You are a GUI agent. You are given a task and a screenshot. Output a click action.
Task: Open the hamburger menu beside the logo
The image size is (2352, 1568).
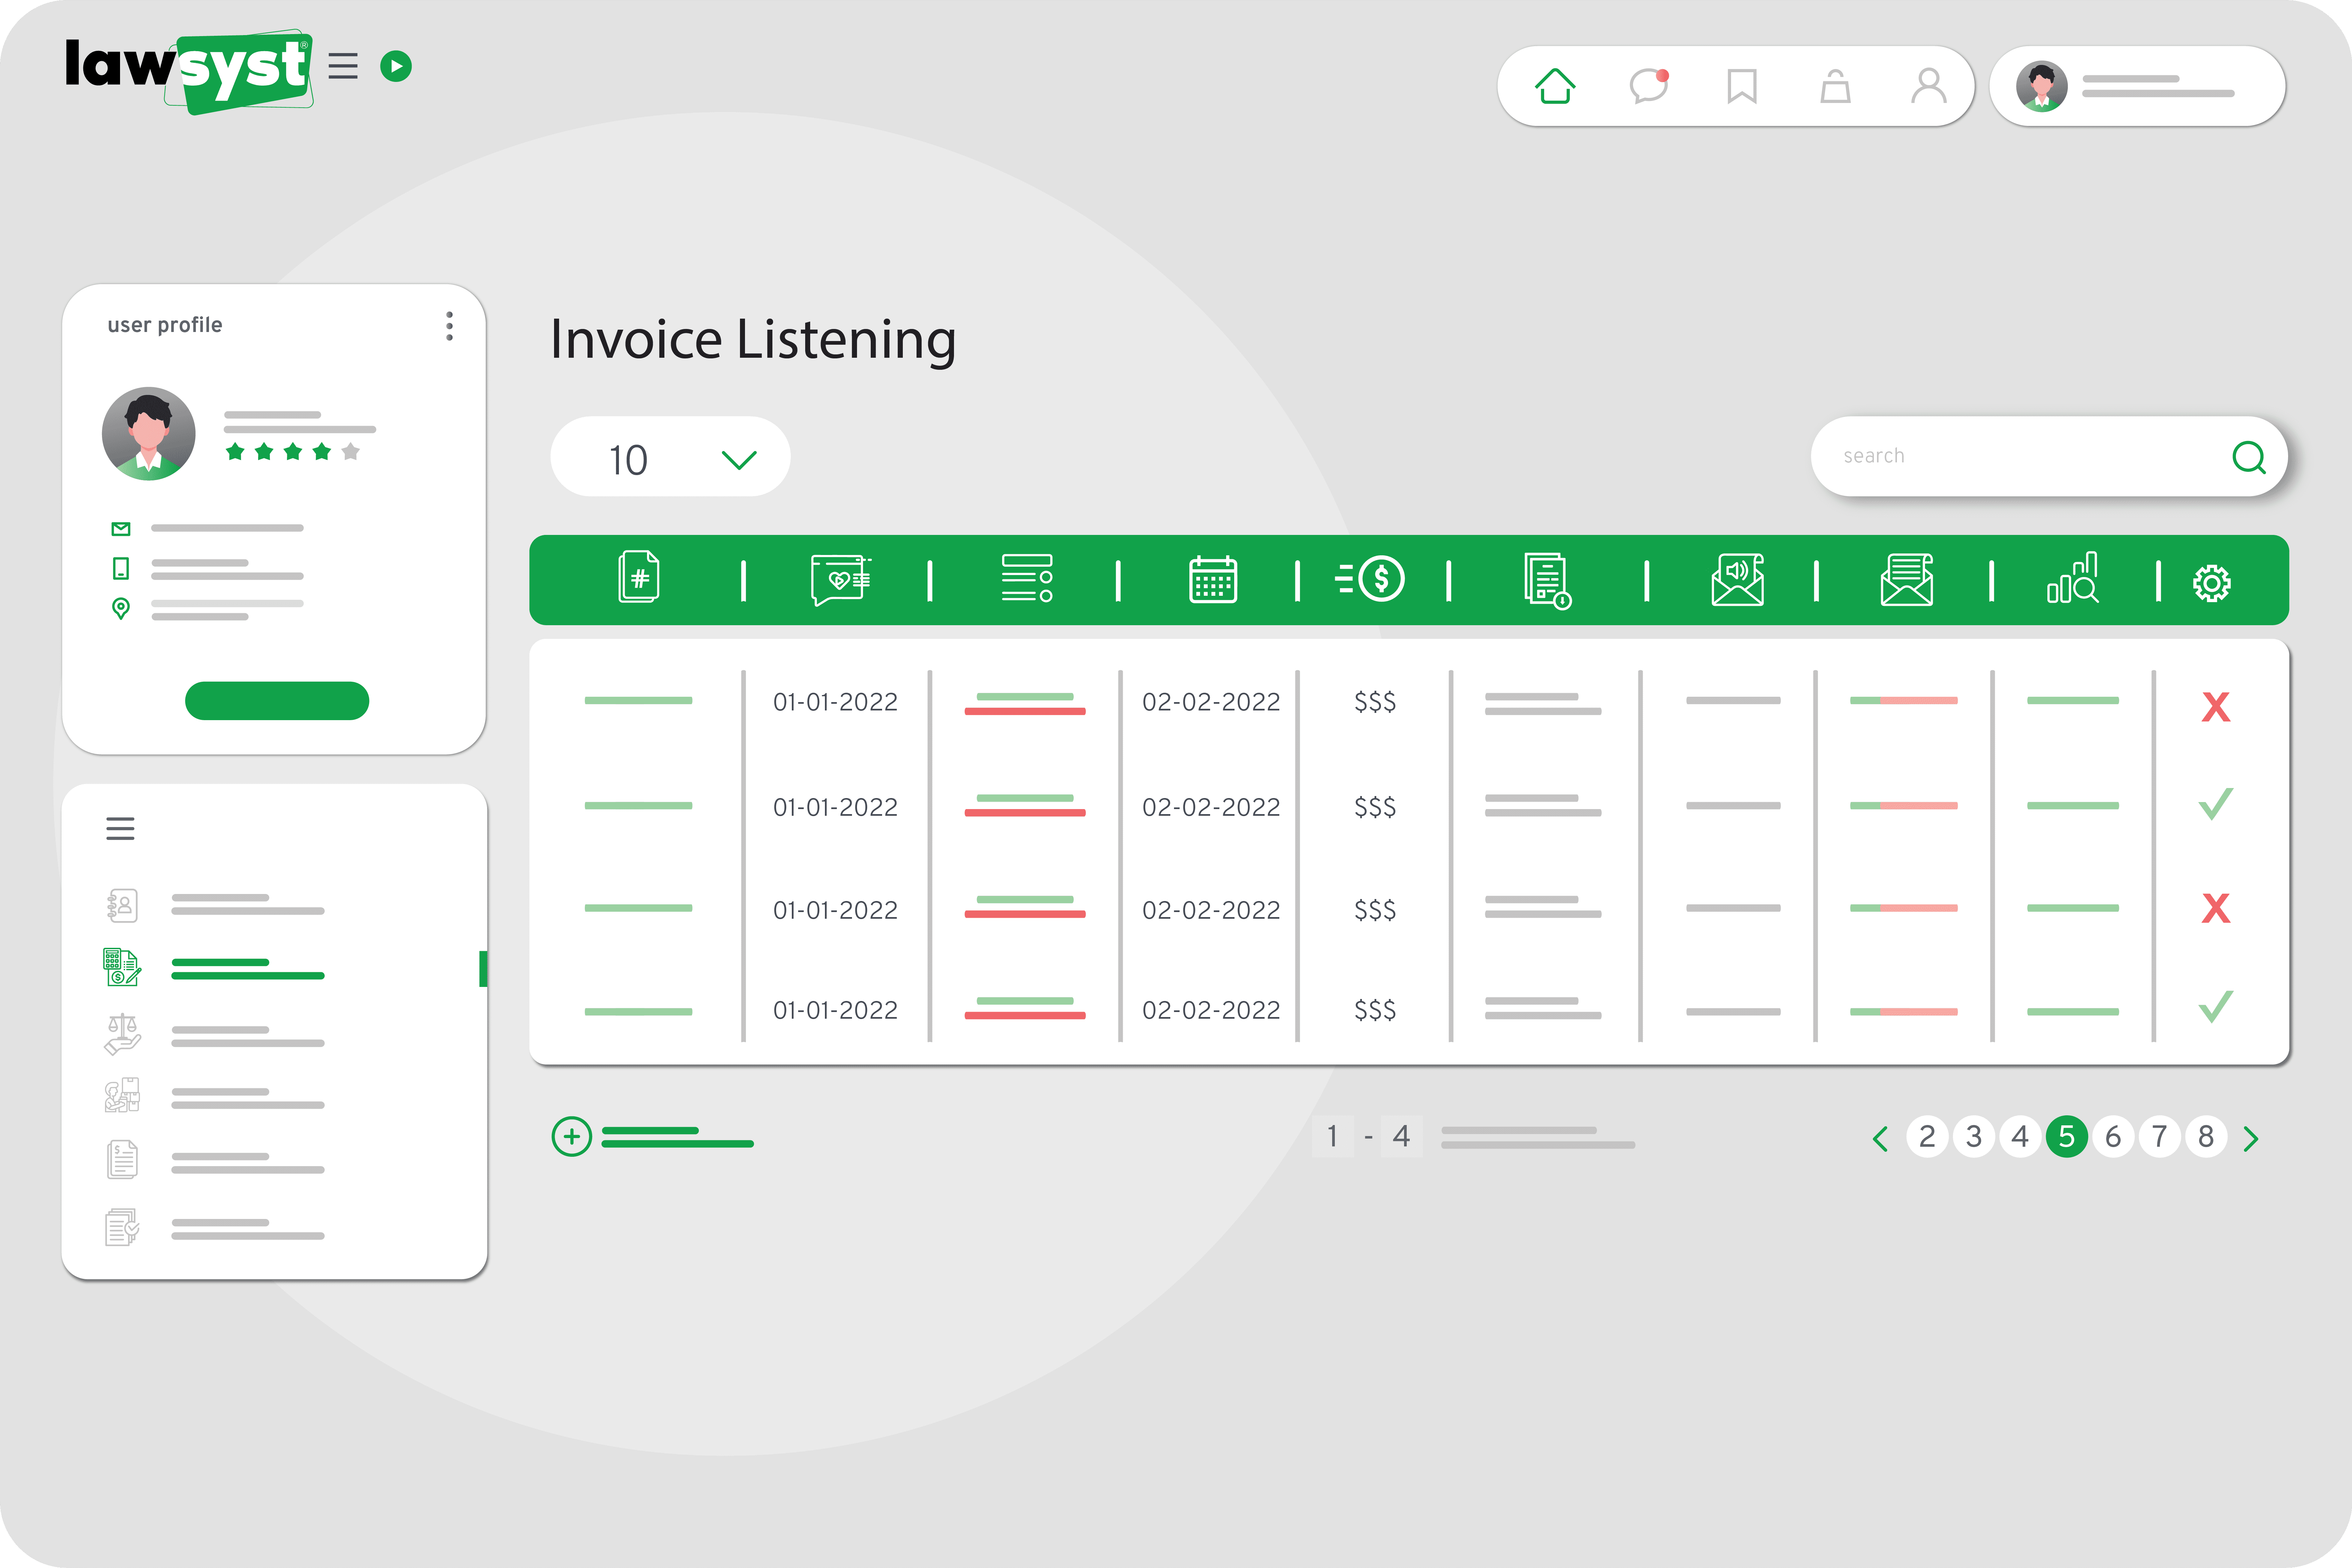pyautogui.click(x=343, y=66)
